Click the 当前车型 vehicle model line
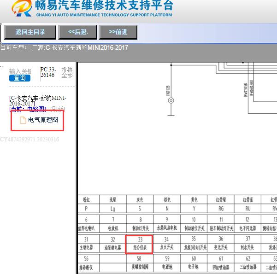The height and width of the screenshot is (274, 277). (64, 48)
